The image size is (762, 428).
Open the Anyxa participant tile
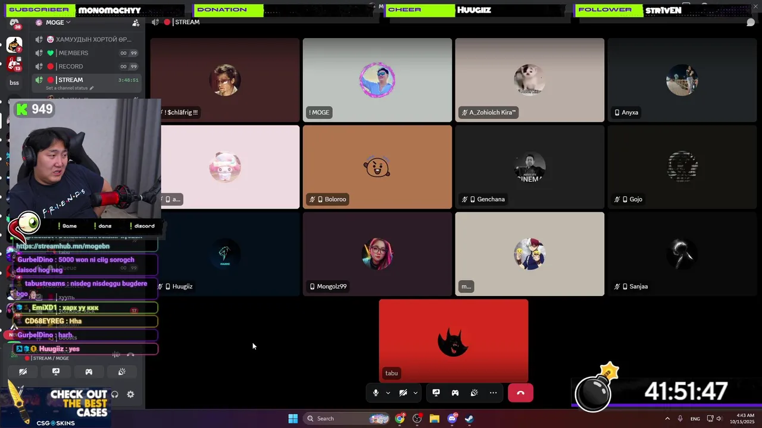(682, 80)
